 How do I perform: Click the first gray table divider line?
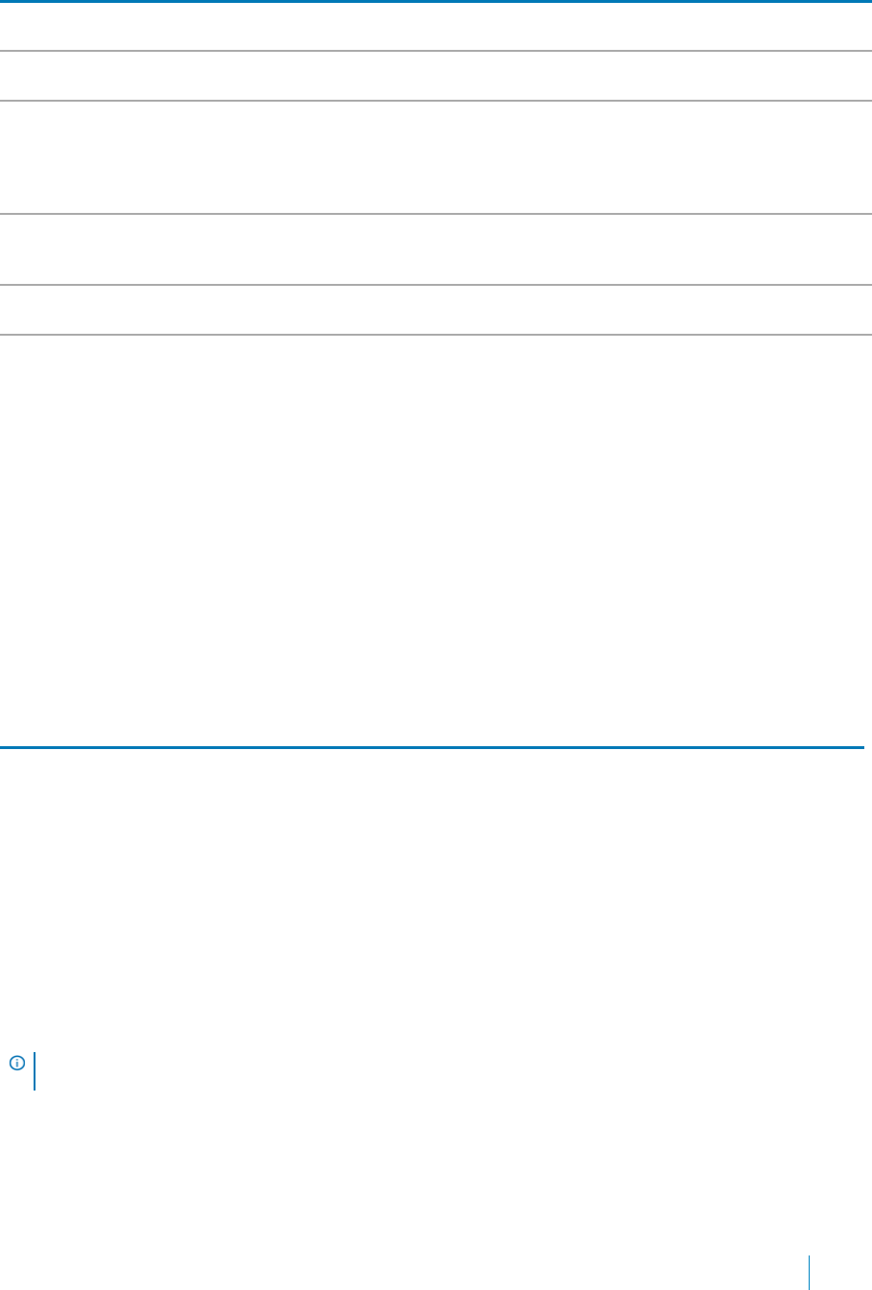click(436, 51)
